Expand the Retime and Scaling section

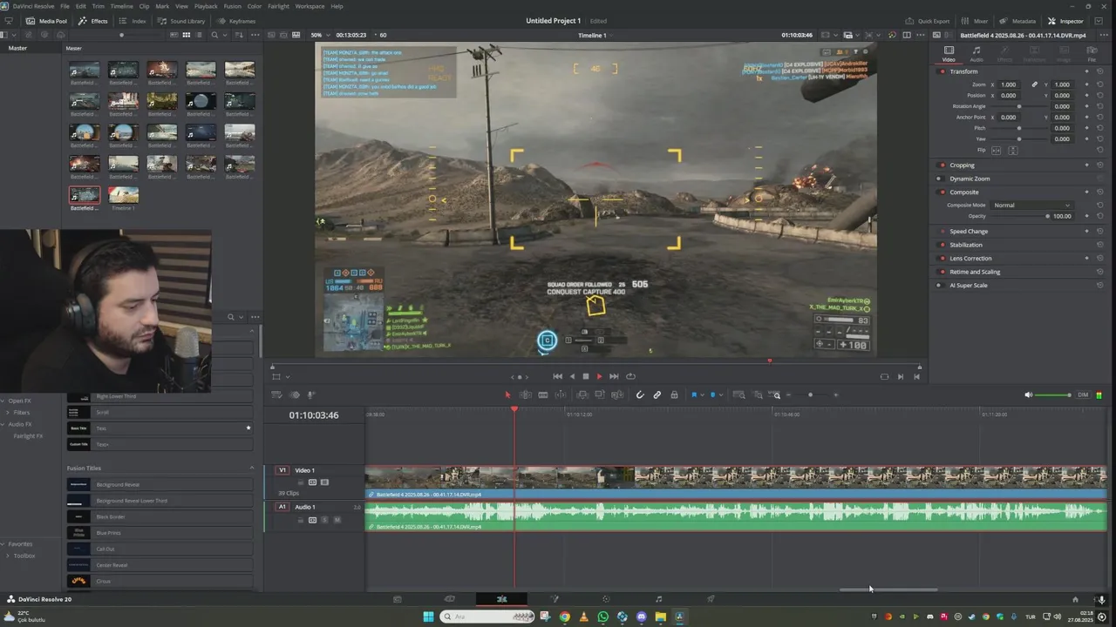[975, 272]
